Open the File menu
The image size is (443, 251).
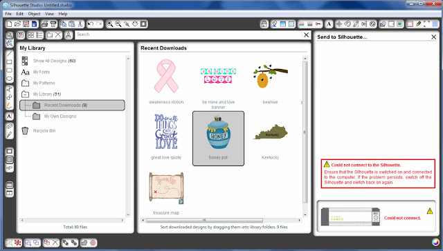point(8,14)
